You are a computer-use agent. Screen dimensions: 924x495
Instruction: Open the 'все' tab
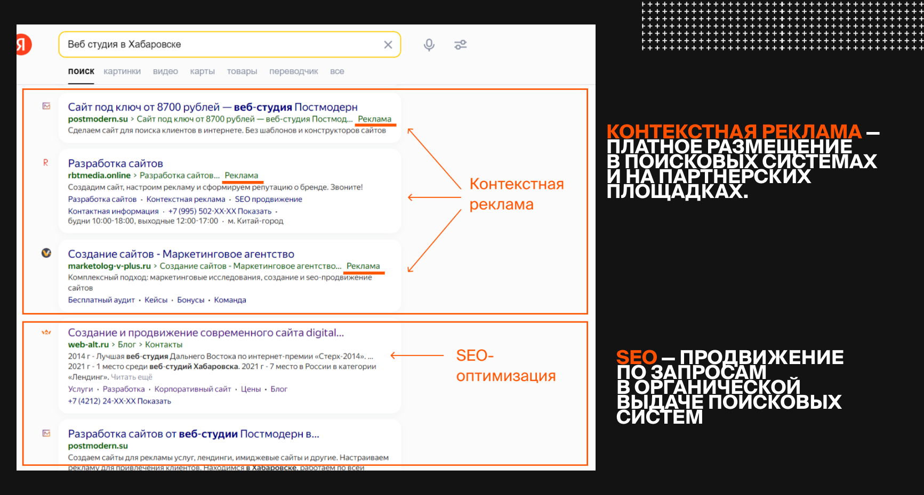[x=337, y=71]
